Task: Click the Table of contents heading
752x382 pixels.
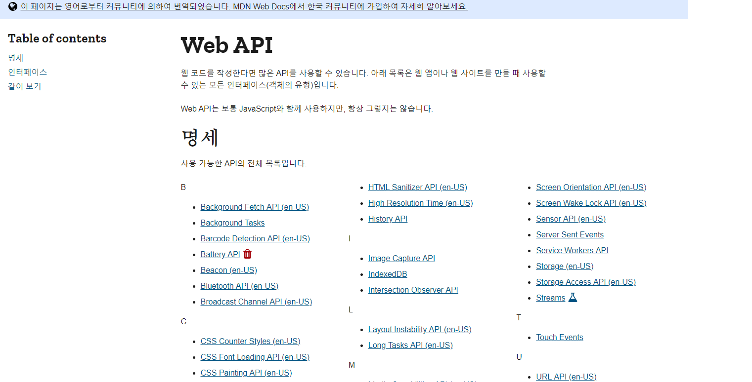Action: (57, 38)
